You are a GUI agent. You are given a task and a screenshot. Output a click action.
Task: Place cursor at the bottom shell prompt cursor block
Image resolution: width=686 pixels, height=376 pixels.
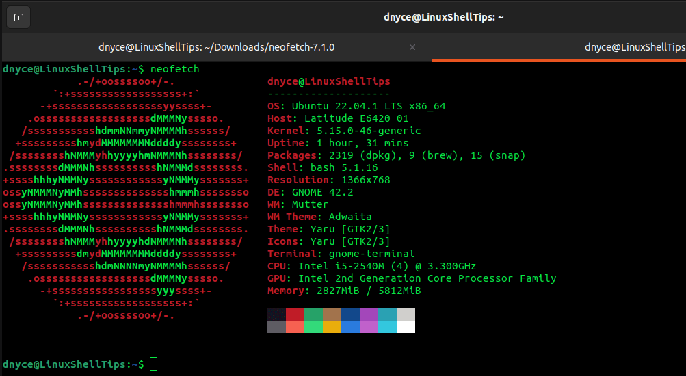tap(154, 364)
